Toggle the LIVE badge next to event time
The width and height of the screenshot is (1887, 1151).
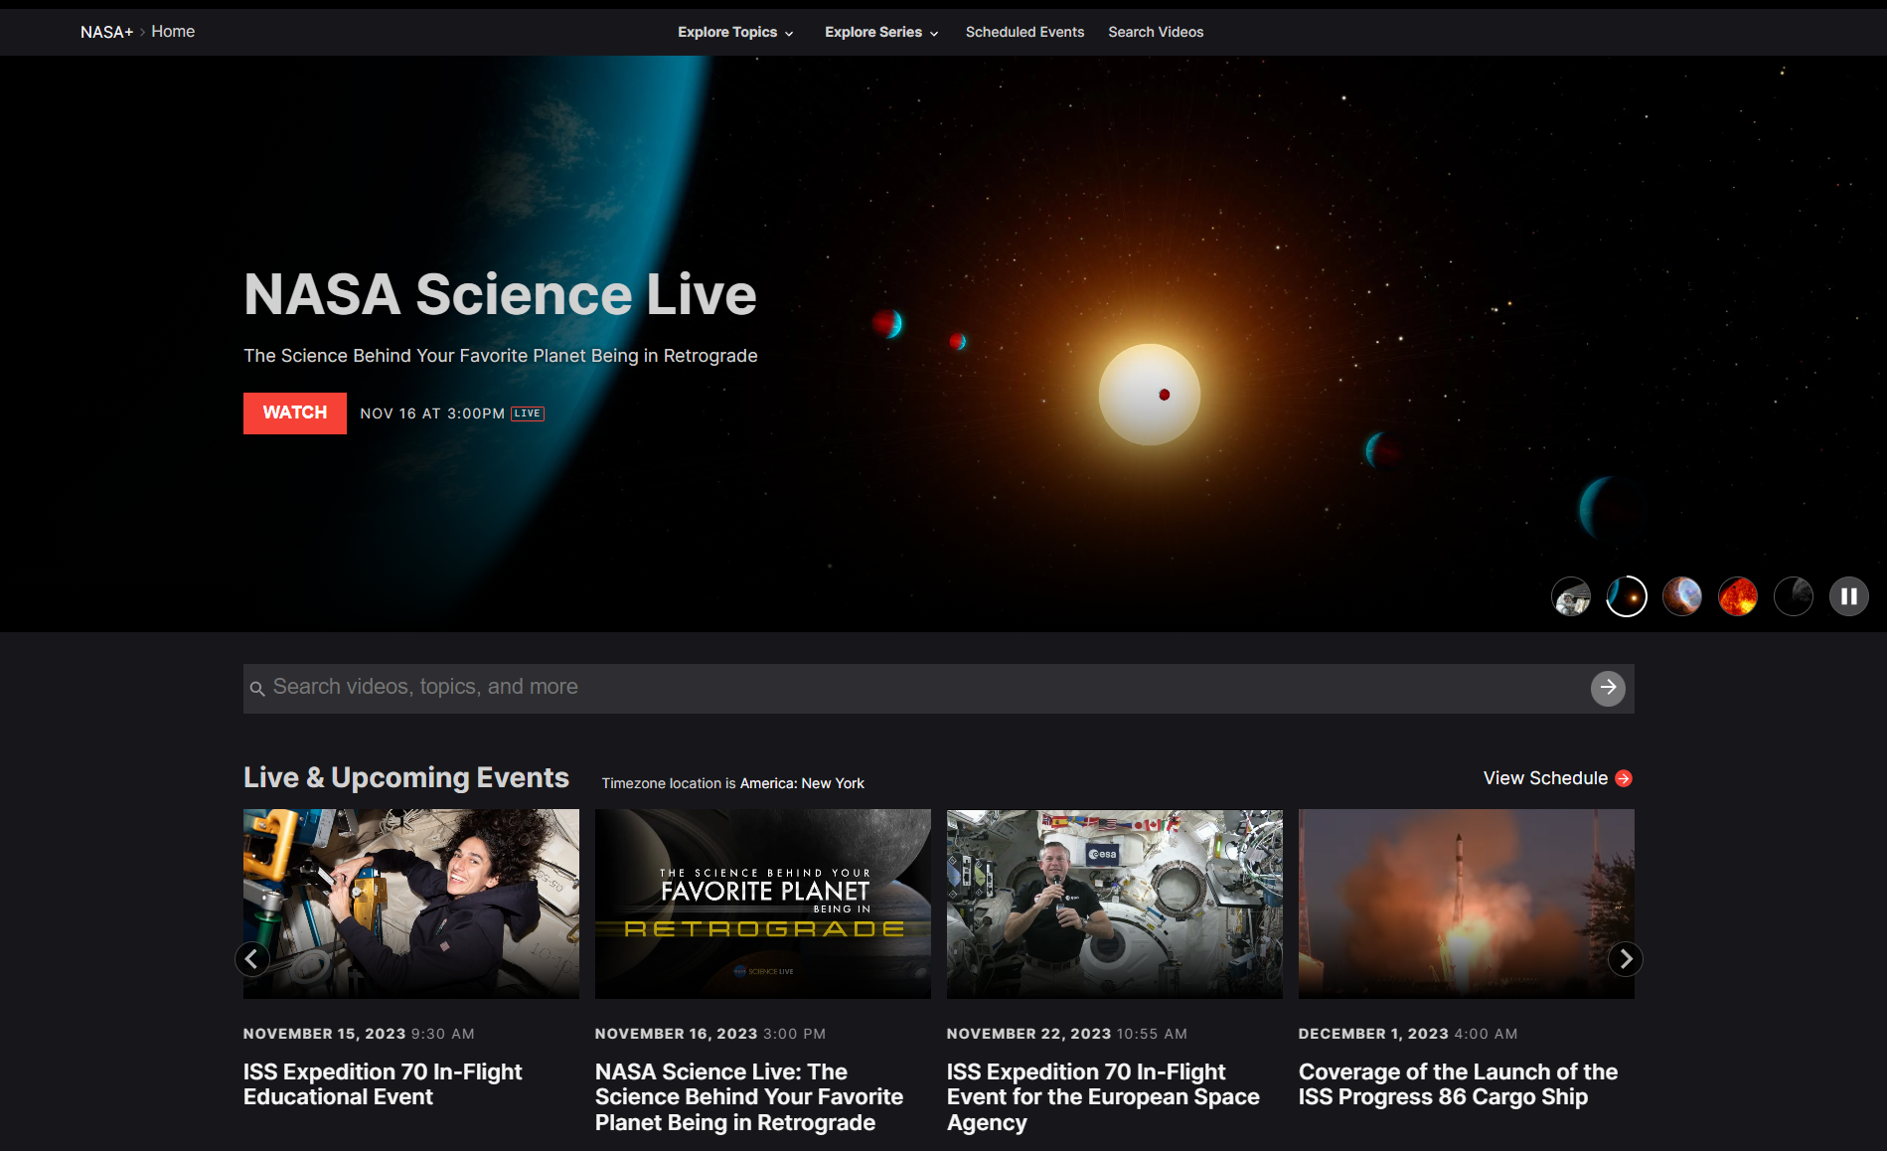pos(528,413)
